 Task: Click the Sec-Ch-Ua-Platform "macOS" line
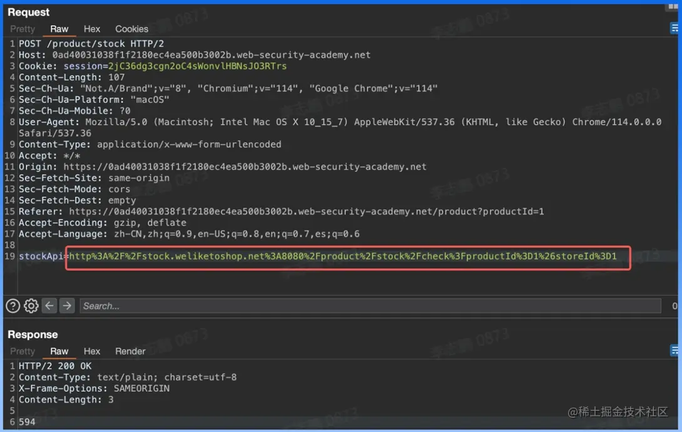pyautogui.click(x=94, y=100)
